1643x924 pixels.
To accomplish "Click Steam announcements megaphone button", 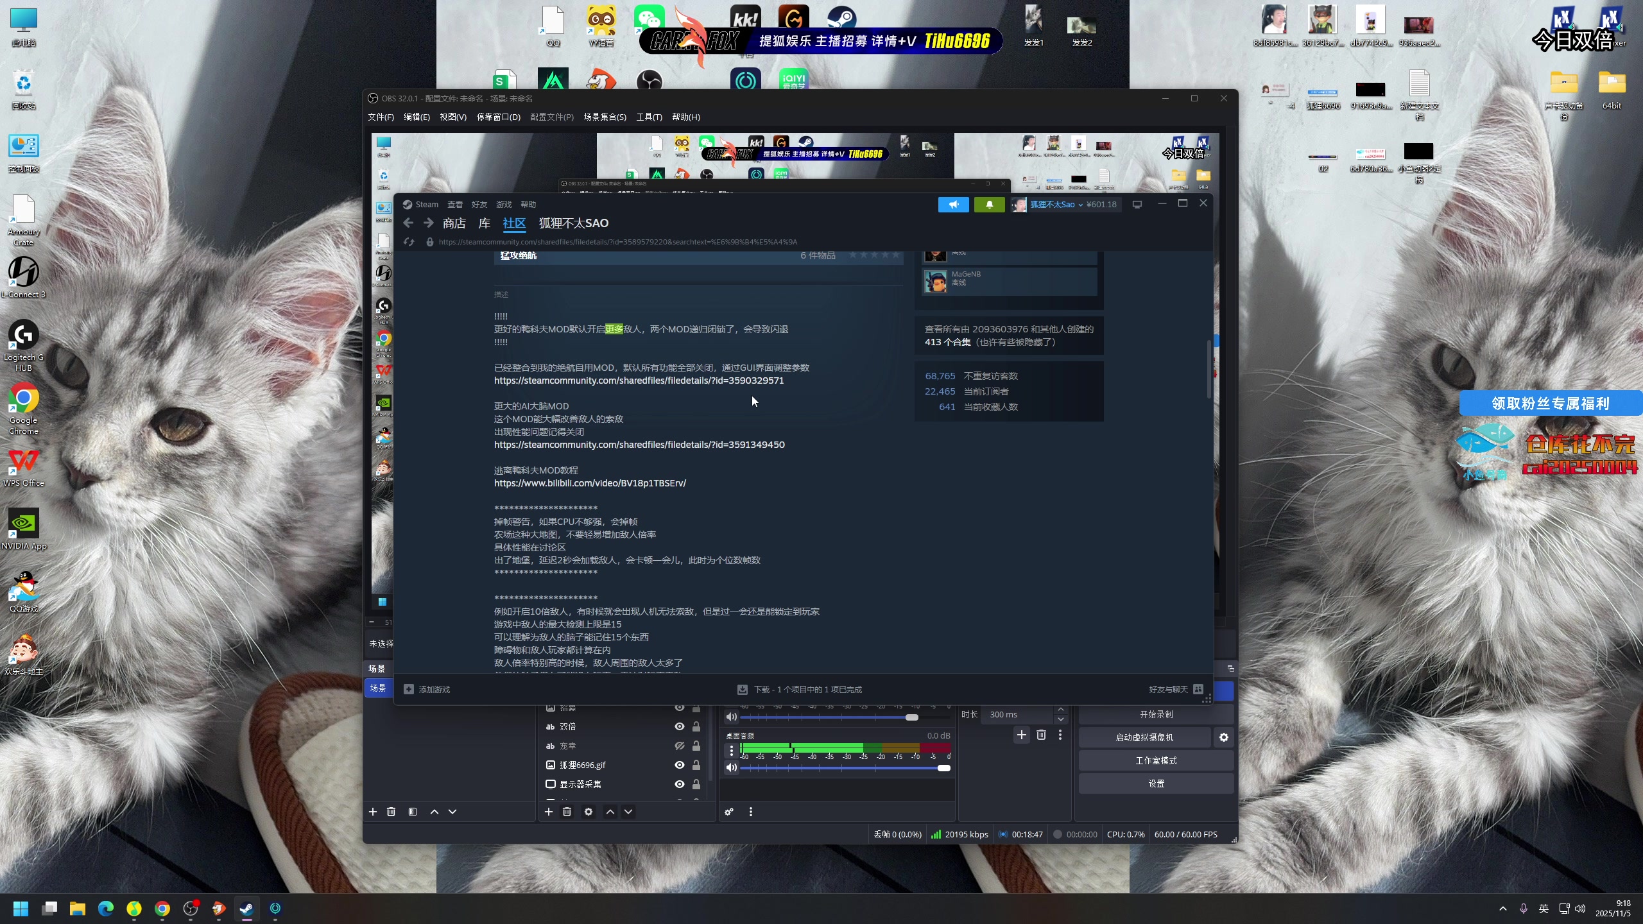I will tap(953, 205).
